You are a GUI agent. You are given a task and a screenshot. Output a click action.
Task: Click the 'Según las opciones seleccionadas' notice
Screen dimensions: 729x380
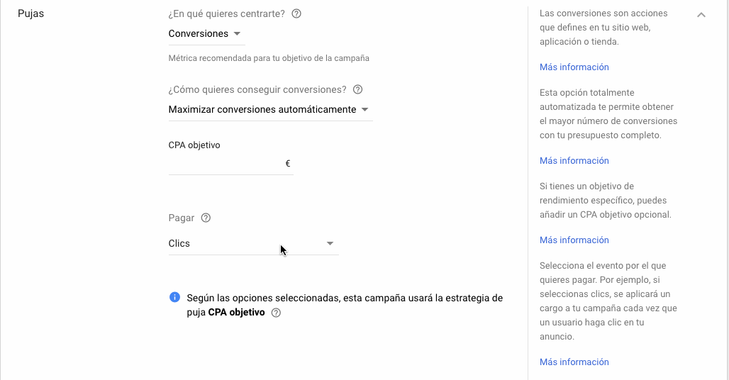click(345, 306)
